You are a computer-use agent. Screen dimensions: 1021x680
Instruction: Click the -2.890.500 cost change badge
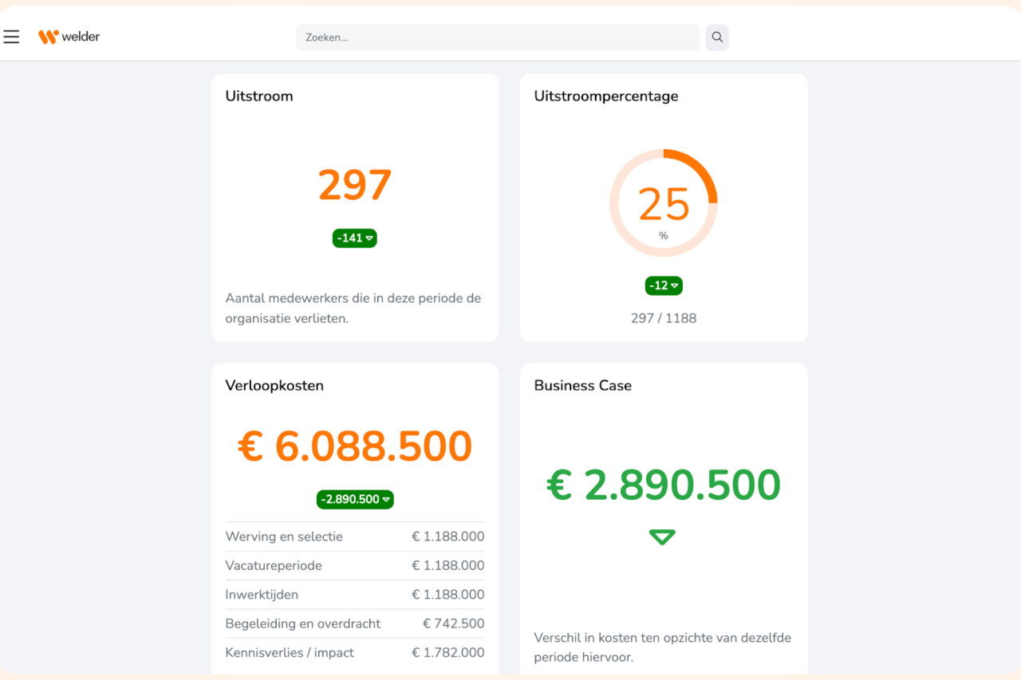tap(355, 499)
